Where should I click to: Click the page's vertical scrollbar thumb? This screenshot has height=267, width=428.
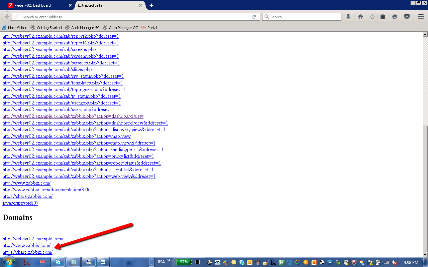pos(425,187)
